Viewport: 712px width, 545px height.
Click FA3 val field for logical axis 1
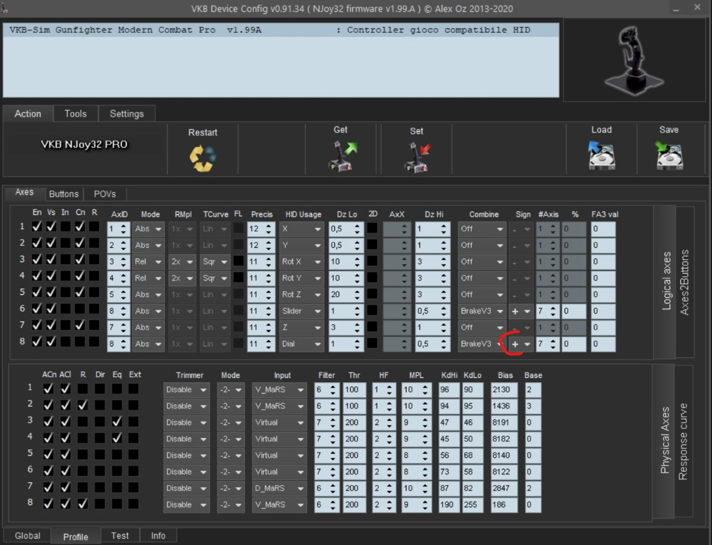tap(603, 229)
